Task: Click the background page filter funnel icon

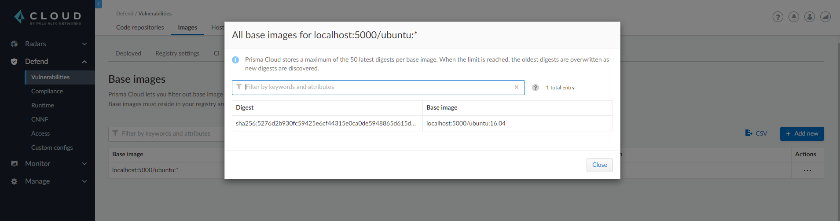Action: pos(115,133)
